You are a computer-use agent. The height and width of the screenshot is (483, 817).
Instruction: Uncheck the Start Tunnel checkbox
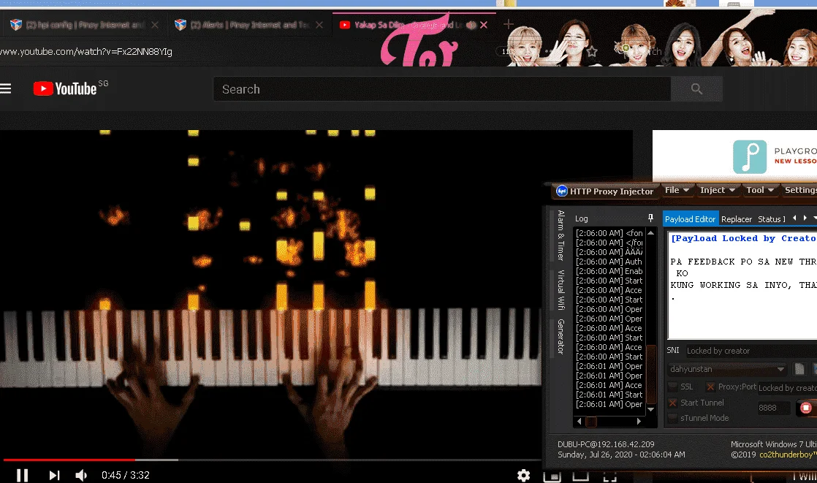click(672, 403)
